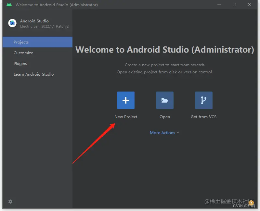Open the Plugins tab
Image resolution: width=260 pixels, height=211 pixels.
37,63
